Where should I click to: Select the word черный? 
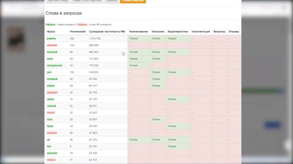coord(52,106)
